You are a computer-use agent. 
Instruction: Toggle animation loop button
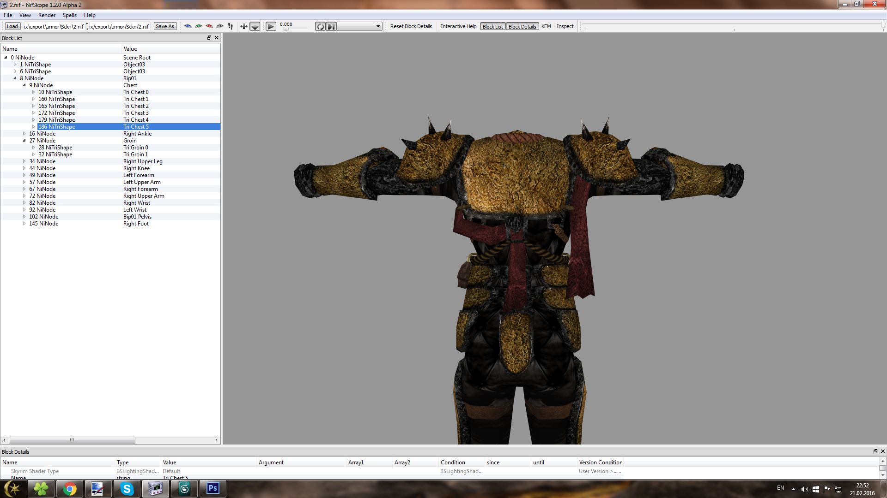(320, 27)
